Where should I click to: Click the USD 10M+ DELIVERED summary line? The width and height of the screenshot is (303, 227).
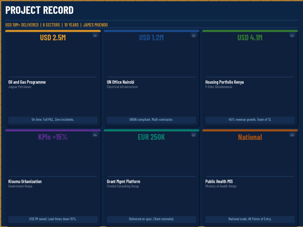coord(56,25)
